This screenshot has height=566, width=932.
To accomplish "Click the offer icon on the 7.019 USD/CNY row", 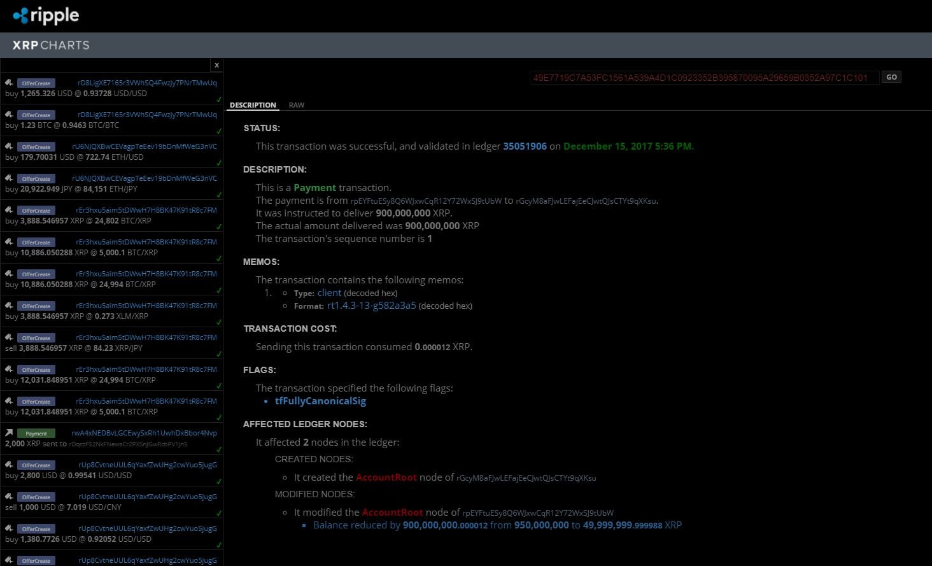I will click(x=9, y=497).
